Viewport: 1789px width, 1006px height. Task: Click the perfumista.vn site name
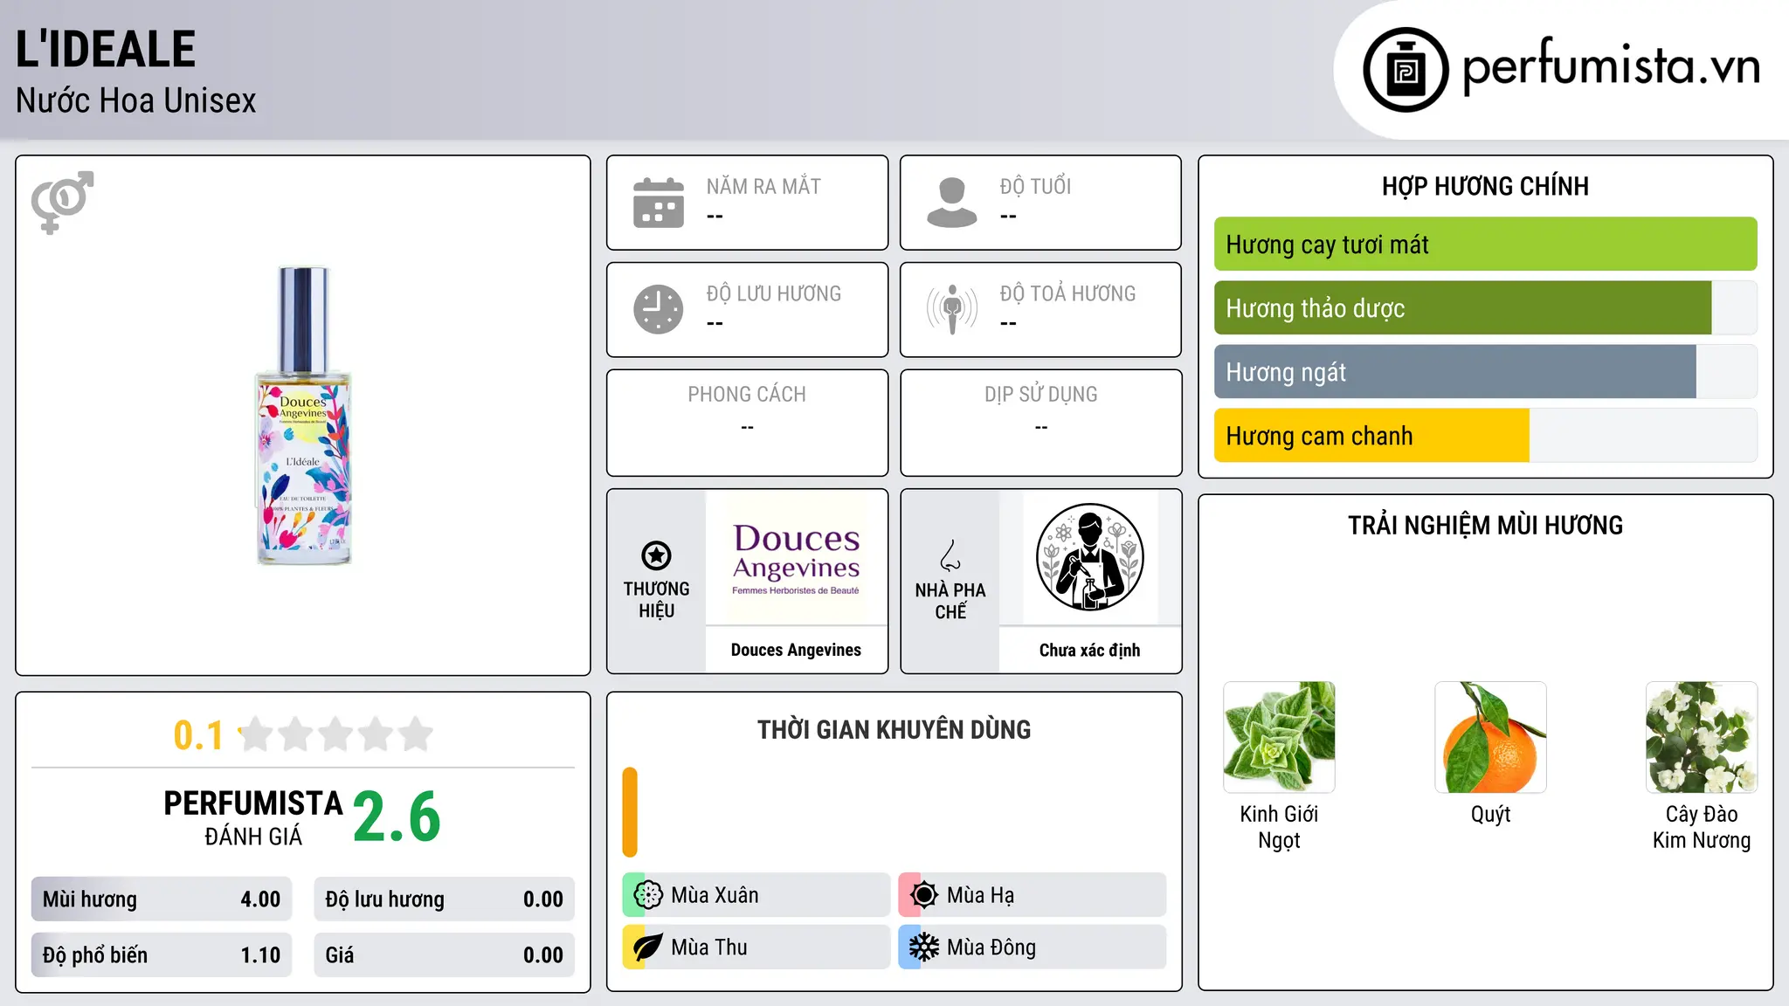[1612, 66]
